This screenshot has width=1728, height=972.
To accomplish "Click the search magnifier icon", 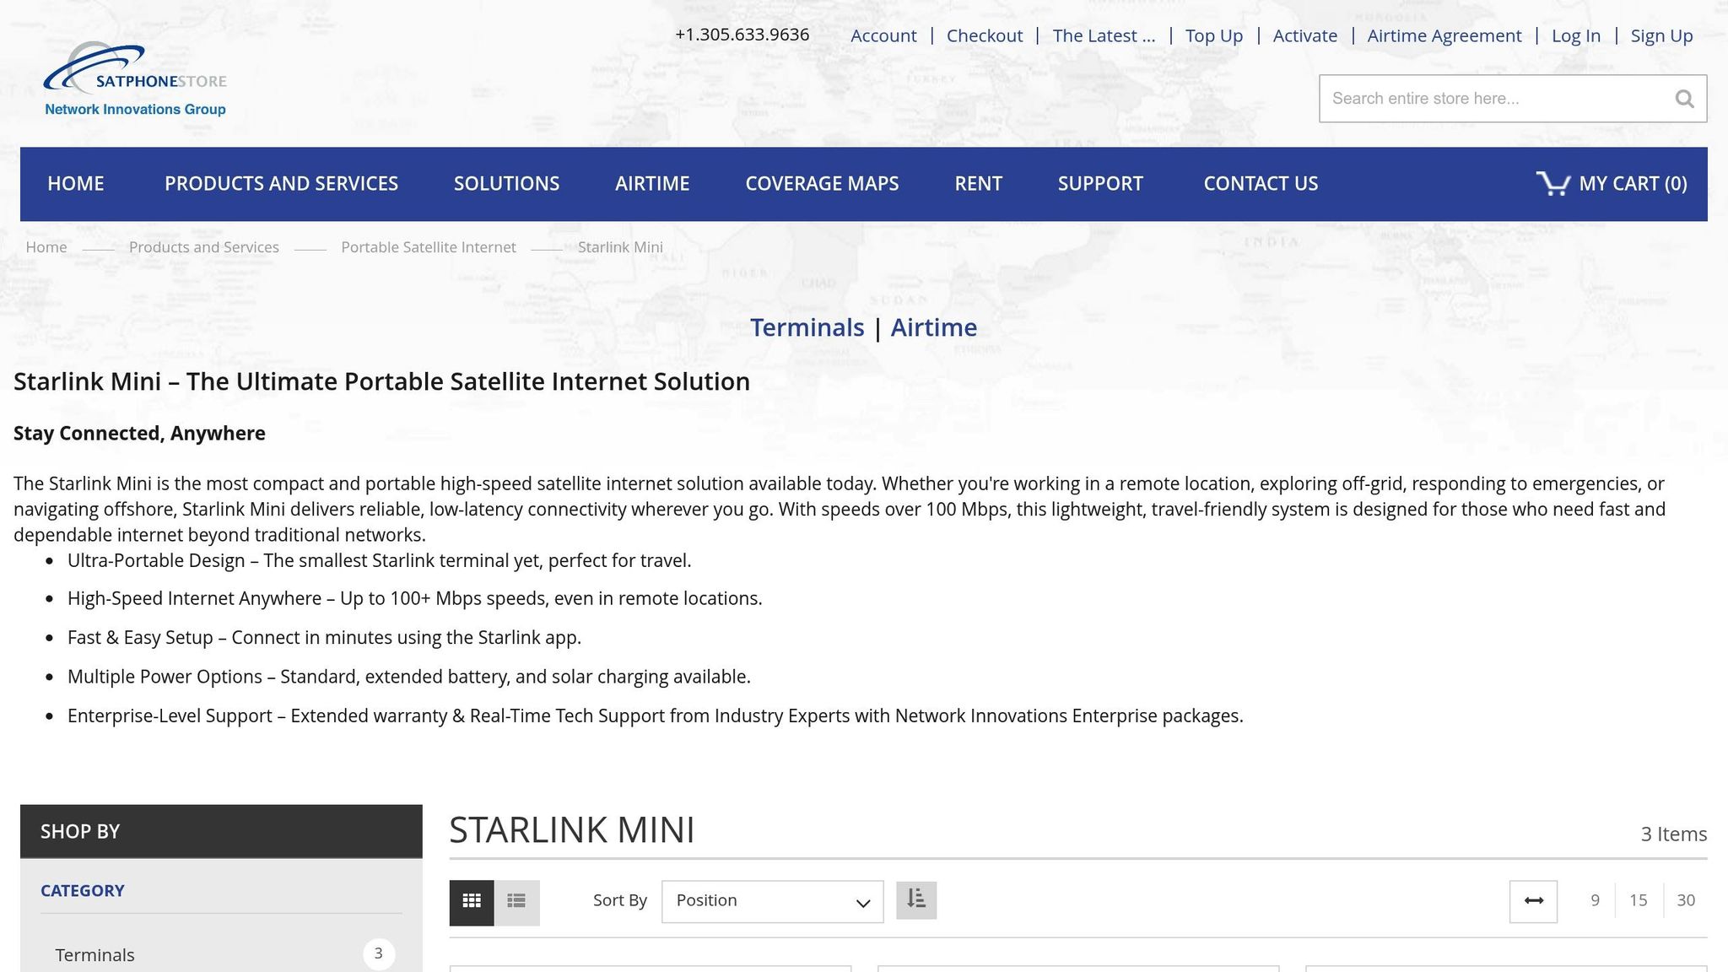I will tap(1684, 99).
